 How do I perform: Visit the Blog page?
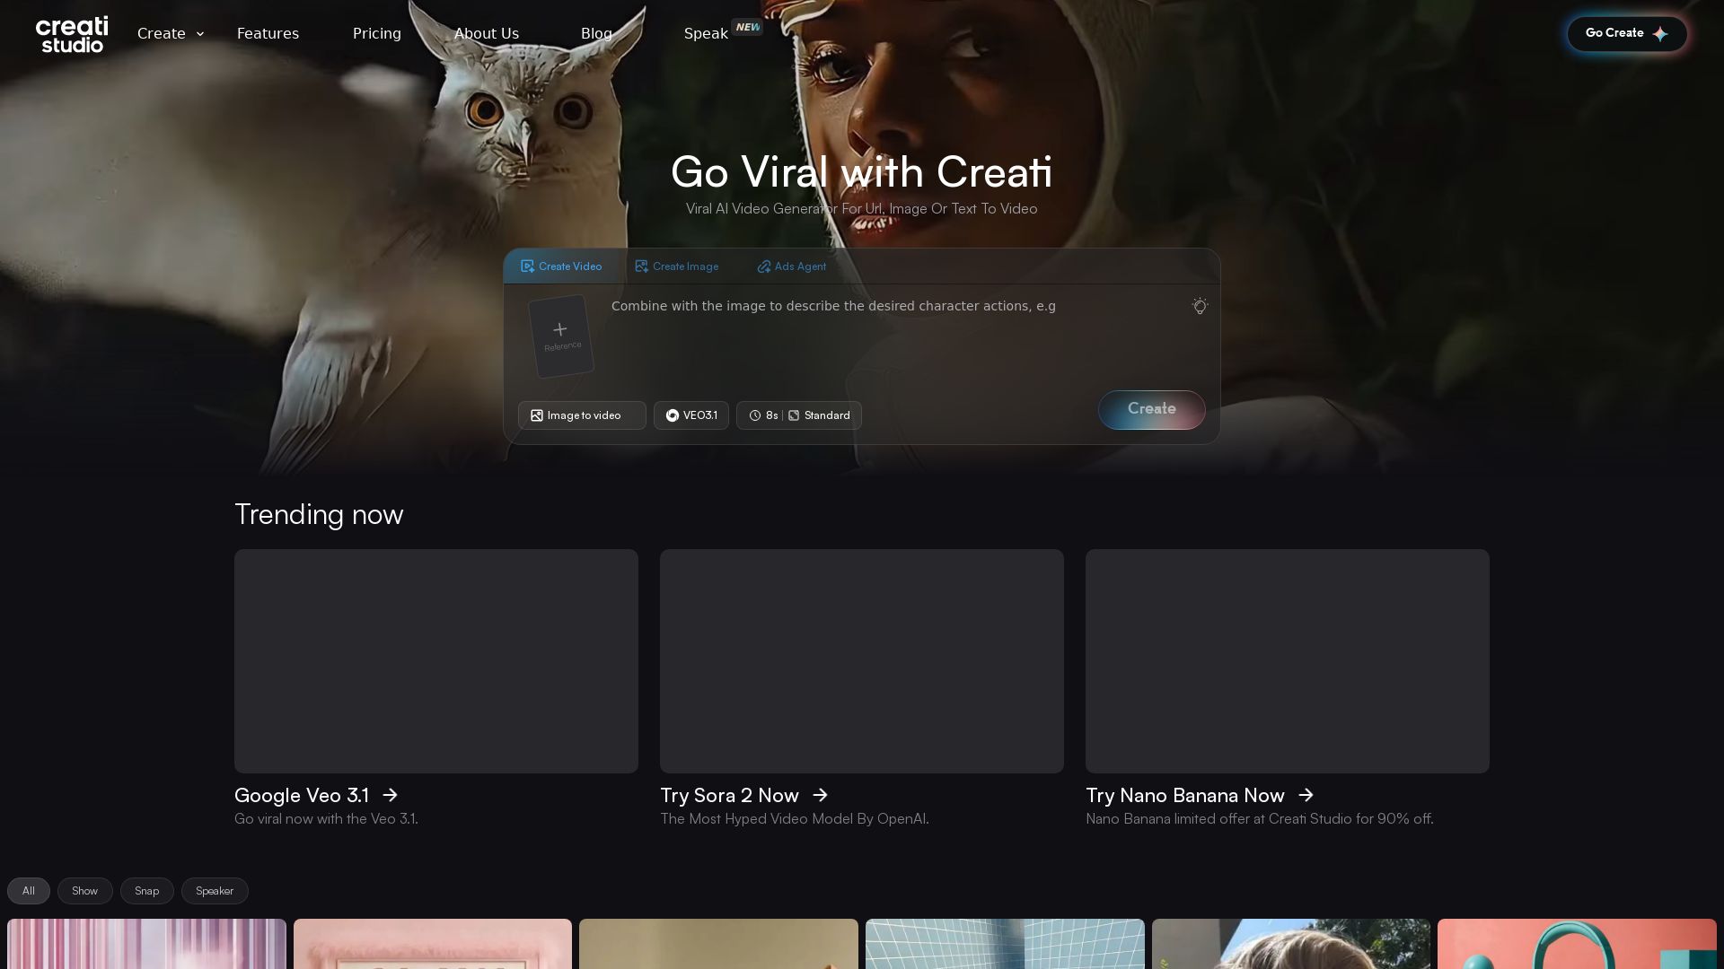(596, 34)
